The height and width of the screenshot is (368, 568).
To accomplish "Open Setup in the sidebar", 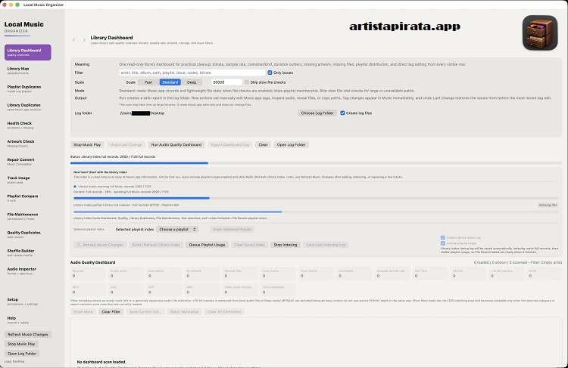I will (x=28, y=302).
